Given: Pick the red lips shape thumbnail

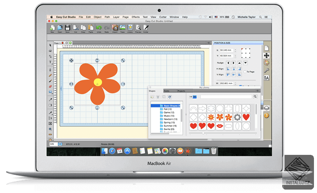Looking at the screenshot, I should tap(220, 126).
